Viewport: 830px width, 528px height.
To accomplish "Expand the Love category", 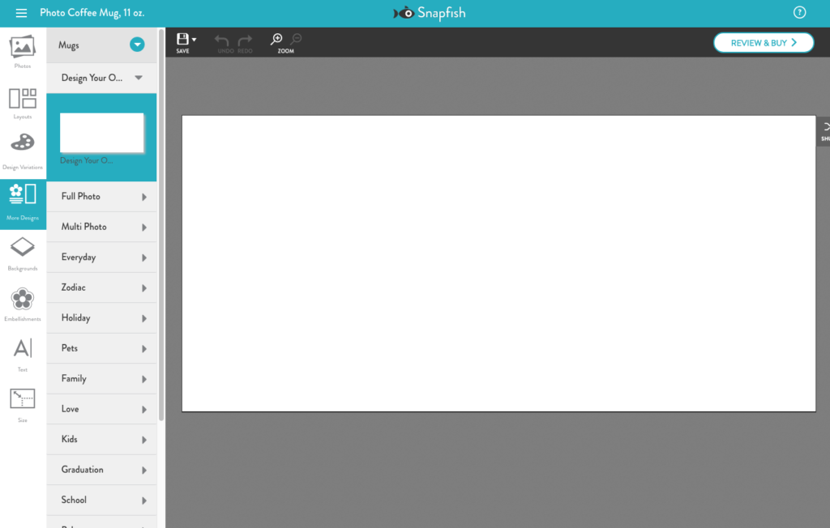I will point(101,409).
